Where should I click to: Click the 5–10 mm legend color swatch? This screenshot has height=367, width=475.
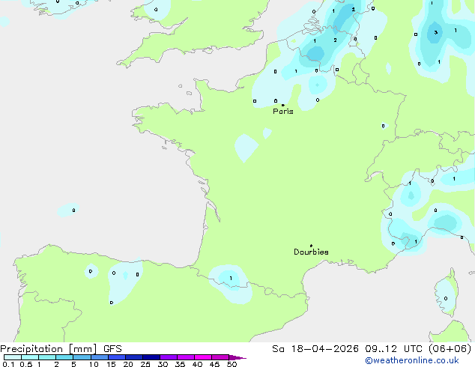point(82,357)
